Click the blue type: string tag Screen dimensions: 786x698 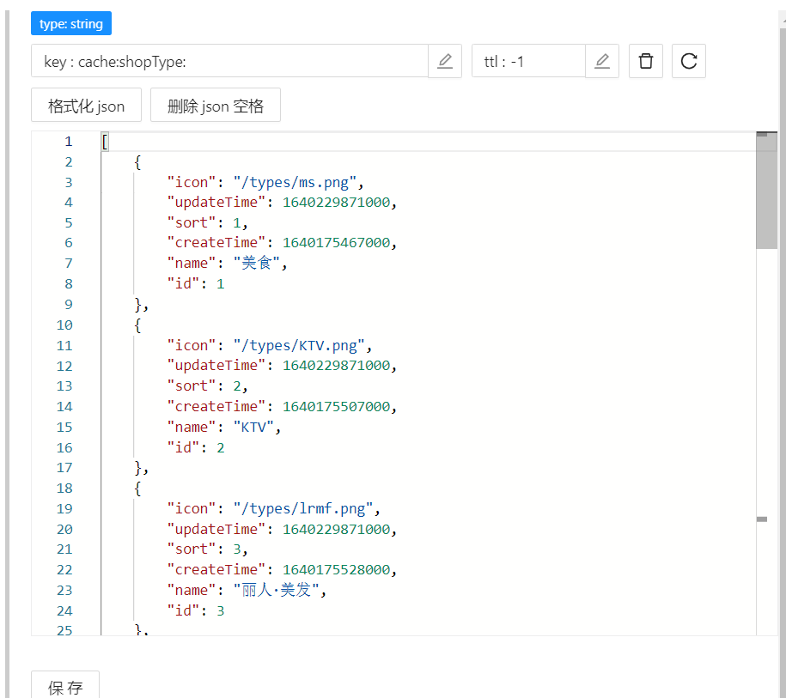(x=71, y=24)
